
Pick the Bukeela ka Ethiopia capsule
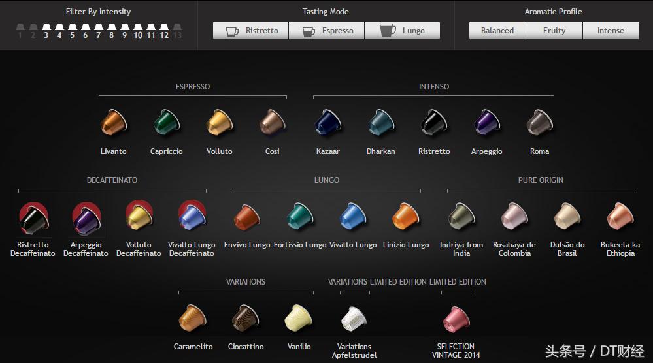[x=620, y=217]
